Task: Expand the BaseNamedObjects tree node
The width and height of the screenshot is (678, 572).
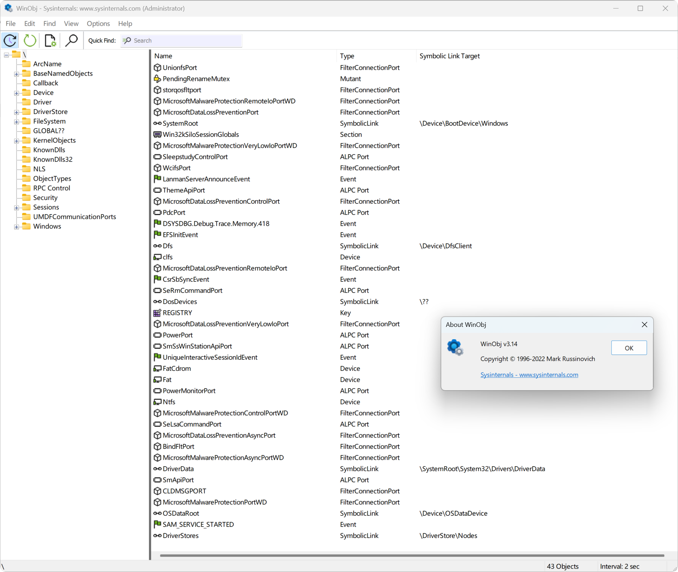Action: [16, 74]
